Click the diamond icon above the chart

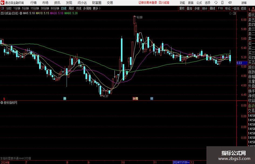tap(230, 13)
